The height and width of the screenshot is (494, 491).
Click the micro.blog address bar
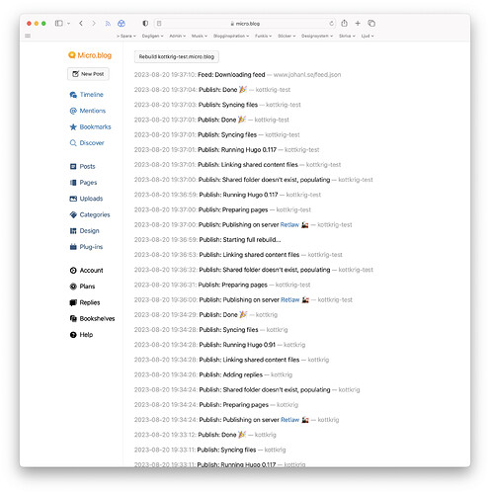[x=245, y=24]
